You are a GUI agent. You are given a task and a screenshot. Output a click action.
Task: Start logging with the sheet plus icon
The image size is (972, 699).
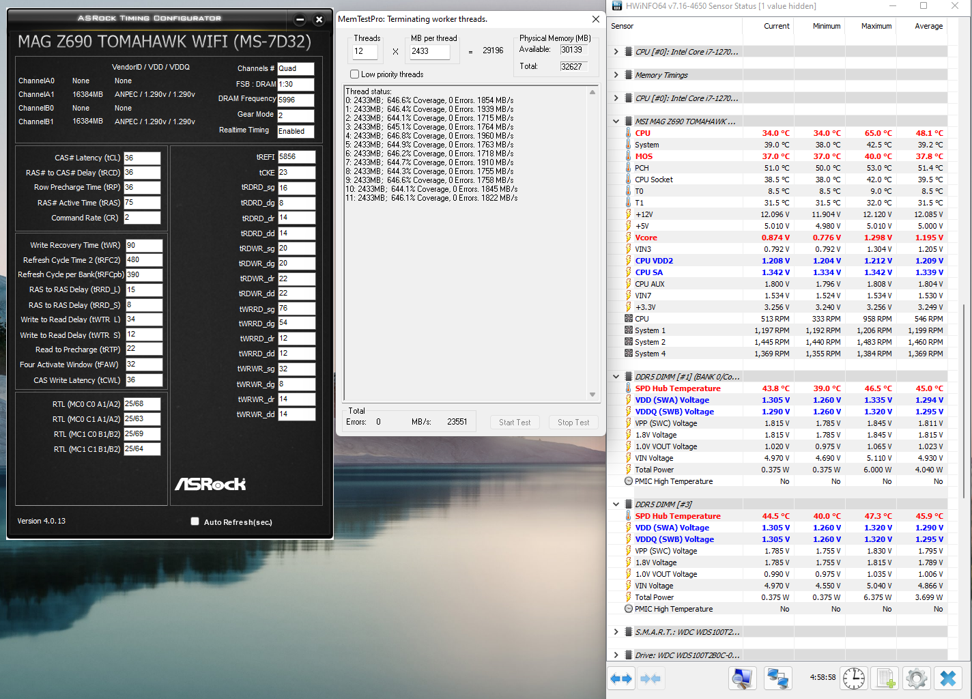pyautogui.click(x=885, y=679)
